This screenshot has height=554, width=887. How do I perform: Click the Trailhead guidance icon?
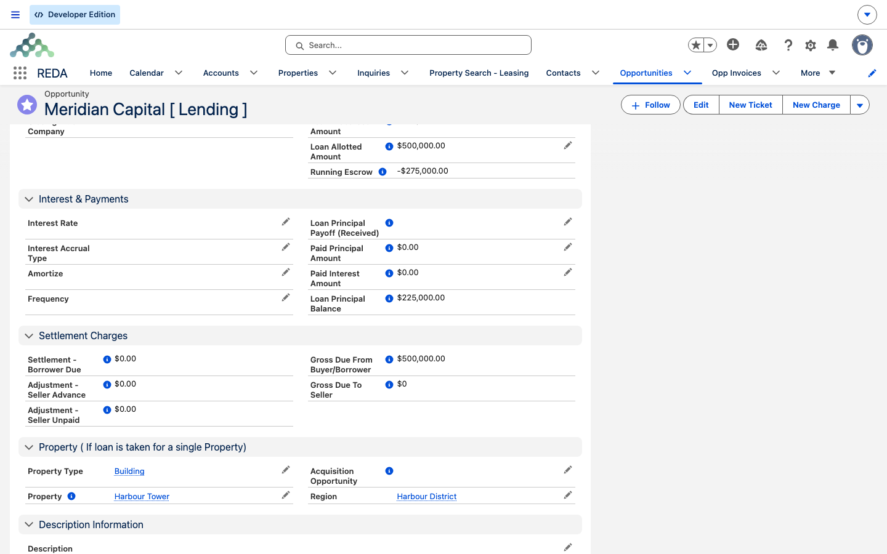[761, 45]
